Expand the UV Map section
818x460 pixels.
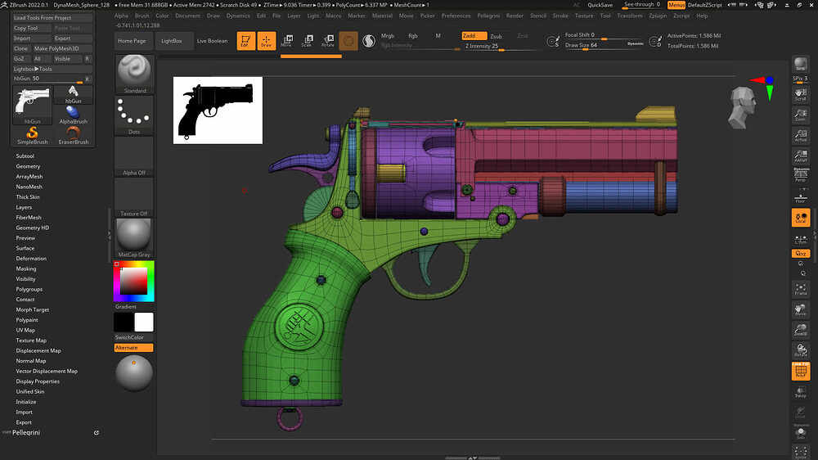tap(25, 330)
